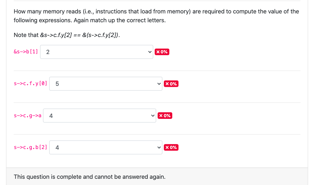Click the red ×0% badge beside &s->b[1]
Viewport: 316px width, 185px height.
pyautogui.click(x=162, y=52)
